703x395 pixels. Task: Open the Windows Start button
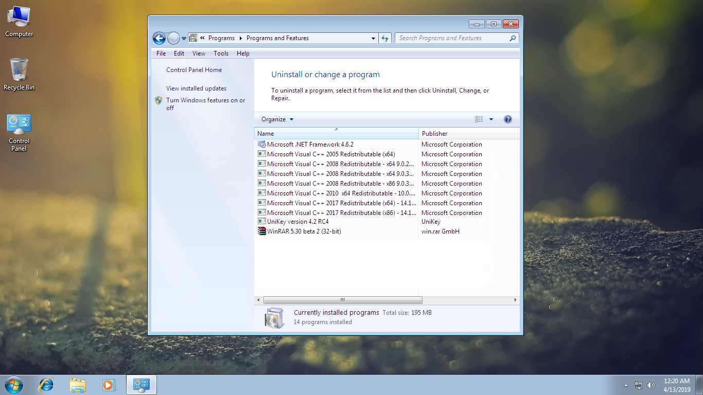point(13,385)
